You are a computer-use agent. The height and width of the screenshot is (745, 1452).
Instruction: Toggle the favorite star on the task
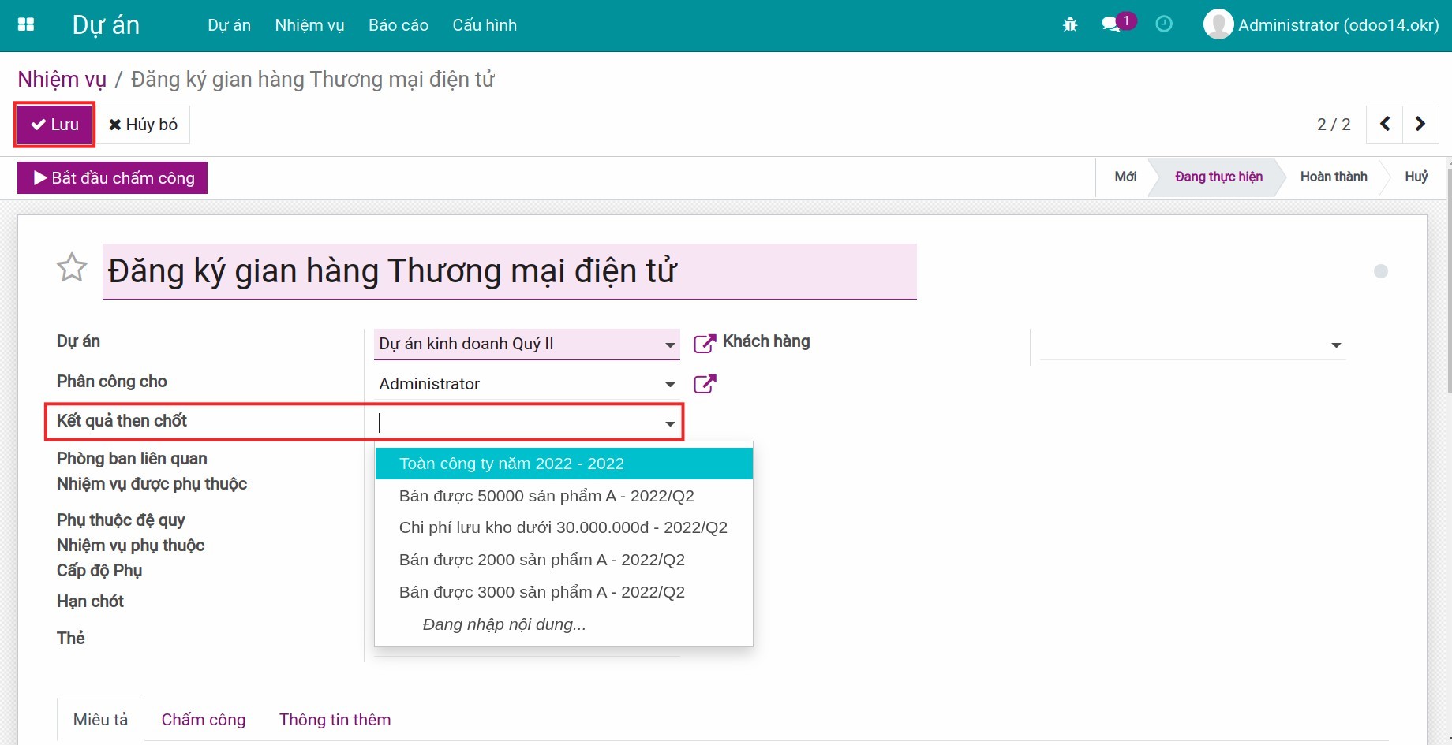pos(72,268)
